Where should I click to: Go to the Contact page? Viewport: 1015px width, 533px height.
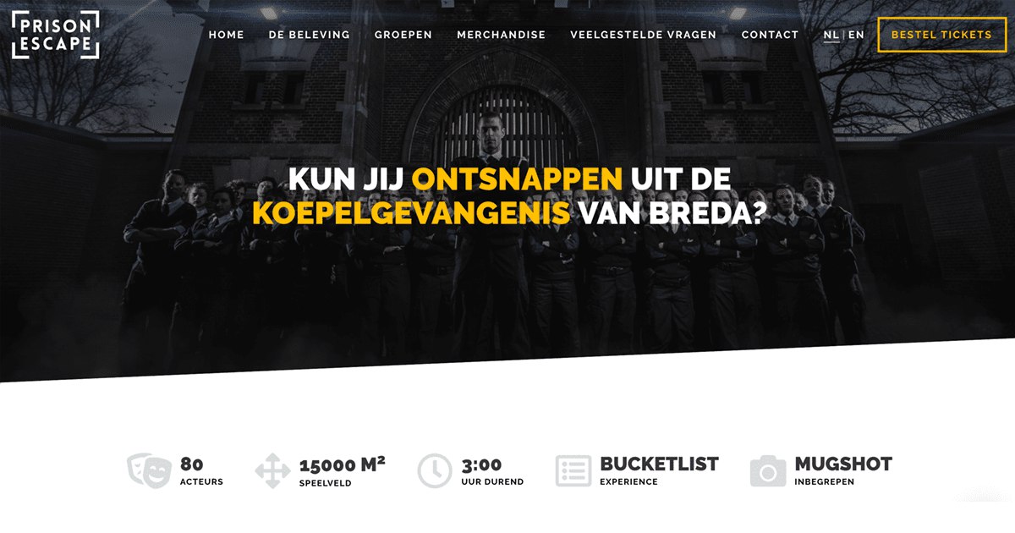pos(770,35)
